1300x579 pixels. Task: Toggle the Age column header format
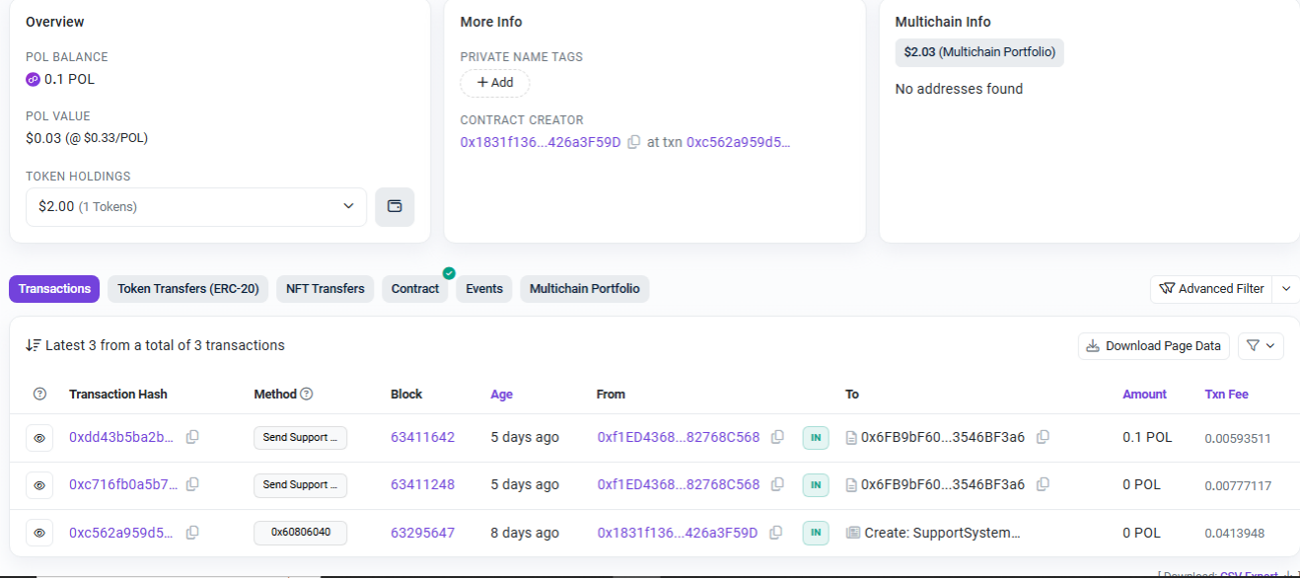coord(501,395)
